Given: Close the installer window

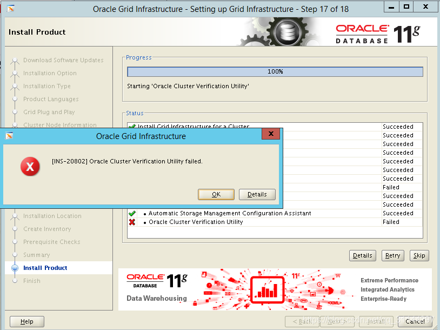Looking at the screenshot, I should tap(425, 7).
